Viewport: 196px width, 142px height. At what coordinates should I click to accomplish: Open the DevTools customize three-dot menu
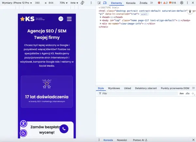click(x=187, y=3)
